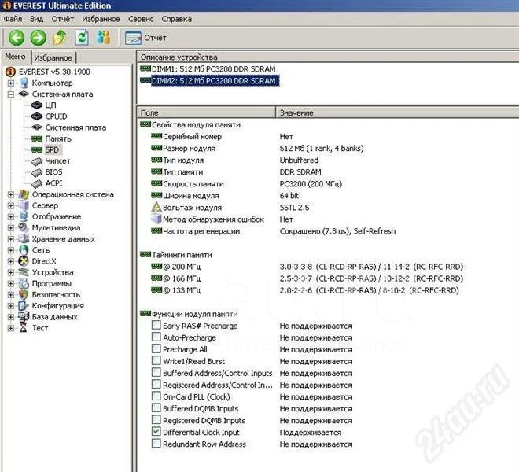Toggle Write1/Read Burst checkbox
Image resolution: width=519 pixels, height=472 pixels.
click(156, 361)
